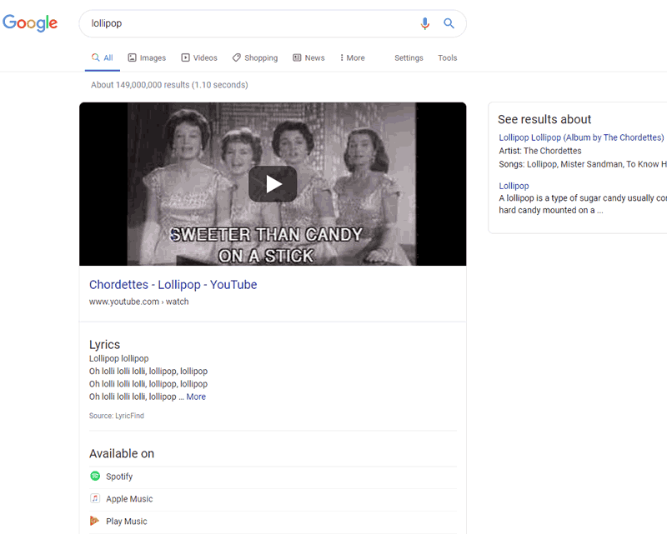Click the magnifying glass search icon
Screen dimensions: 667x534
pyautogui.click(x=449, y=23)
